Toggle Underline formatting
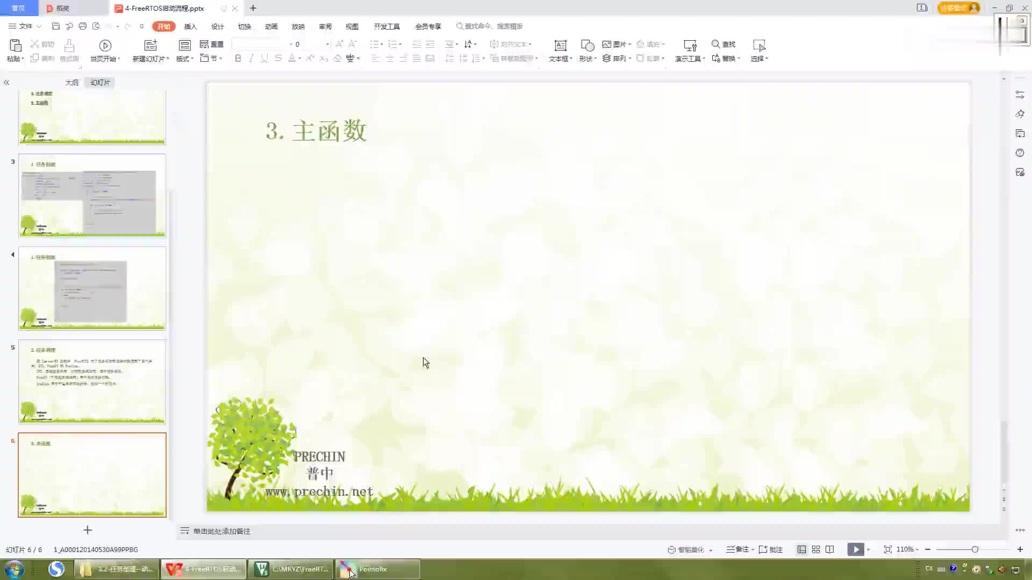The height and width of the screenshot is (580, 1032). [x=264, y=58]
